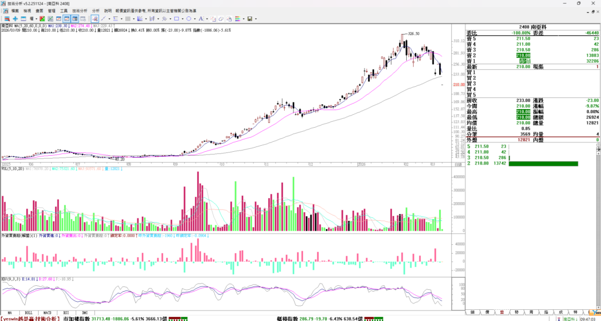601x321 pixels.
Task: Click the floppy disk save icon
Action: click(249, 19)
